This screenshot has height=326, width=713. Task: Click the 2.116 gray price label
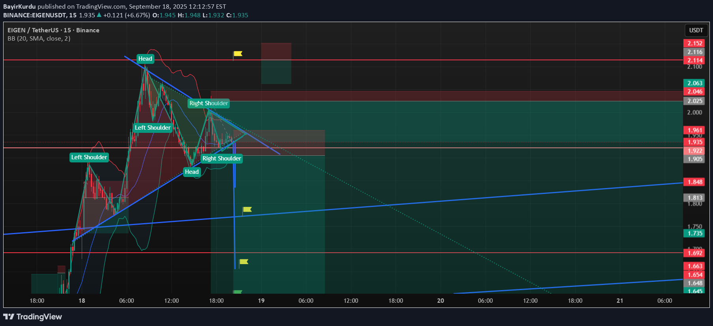(x=694, y=52)
